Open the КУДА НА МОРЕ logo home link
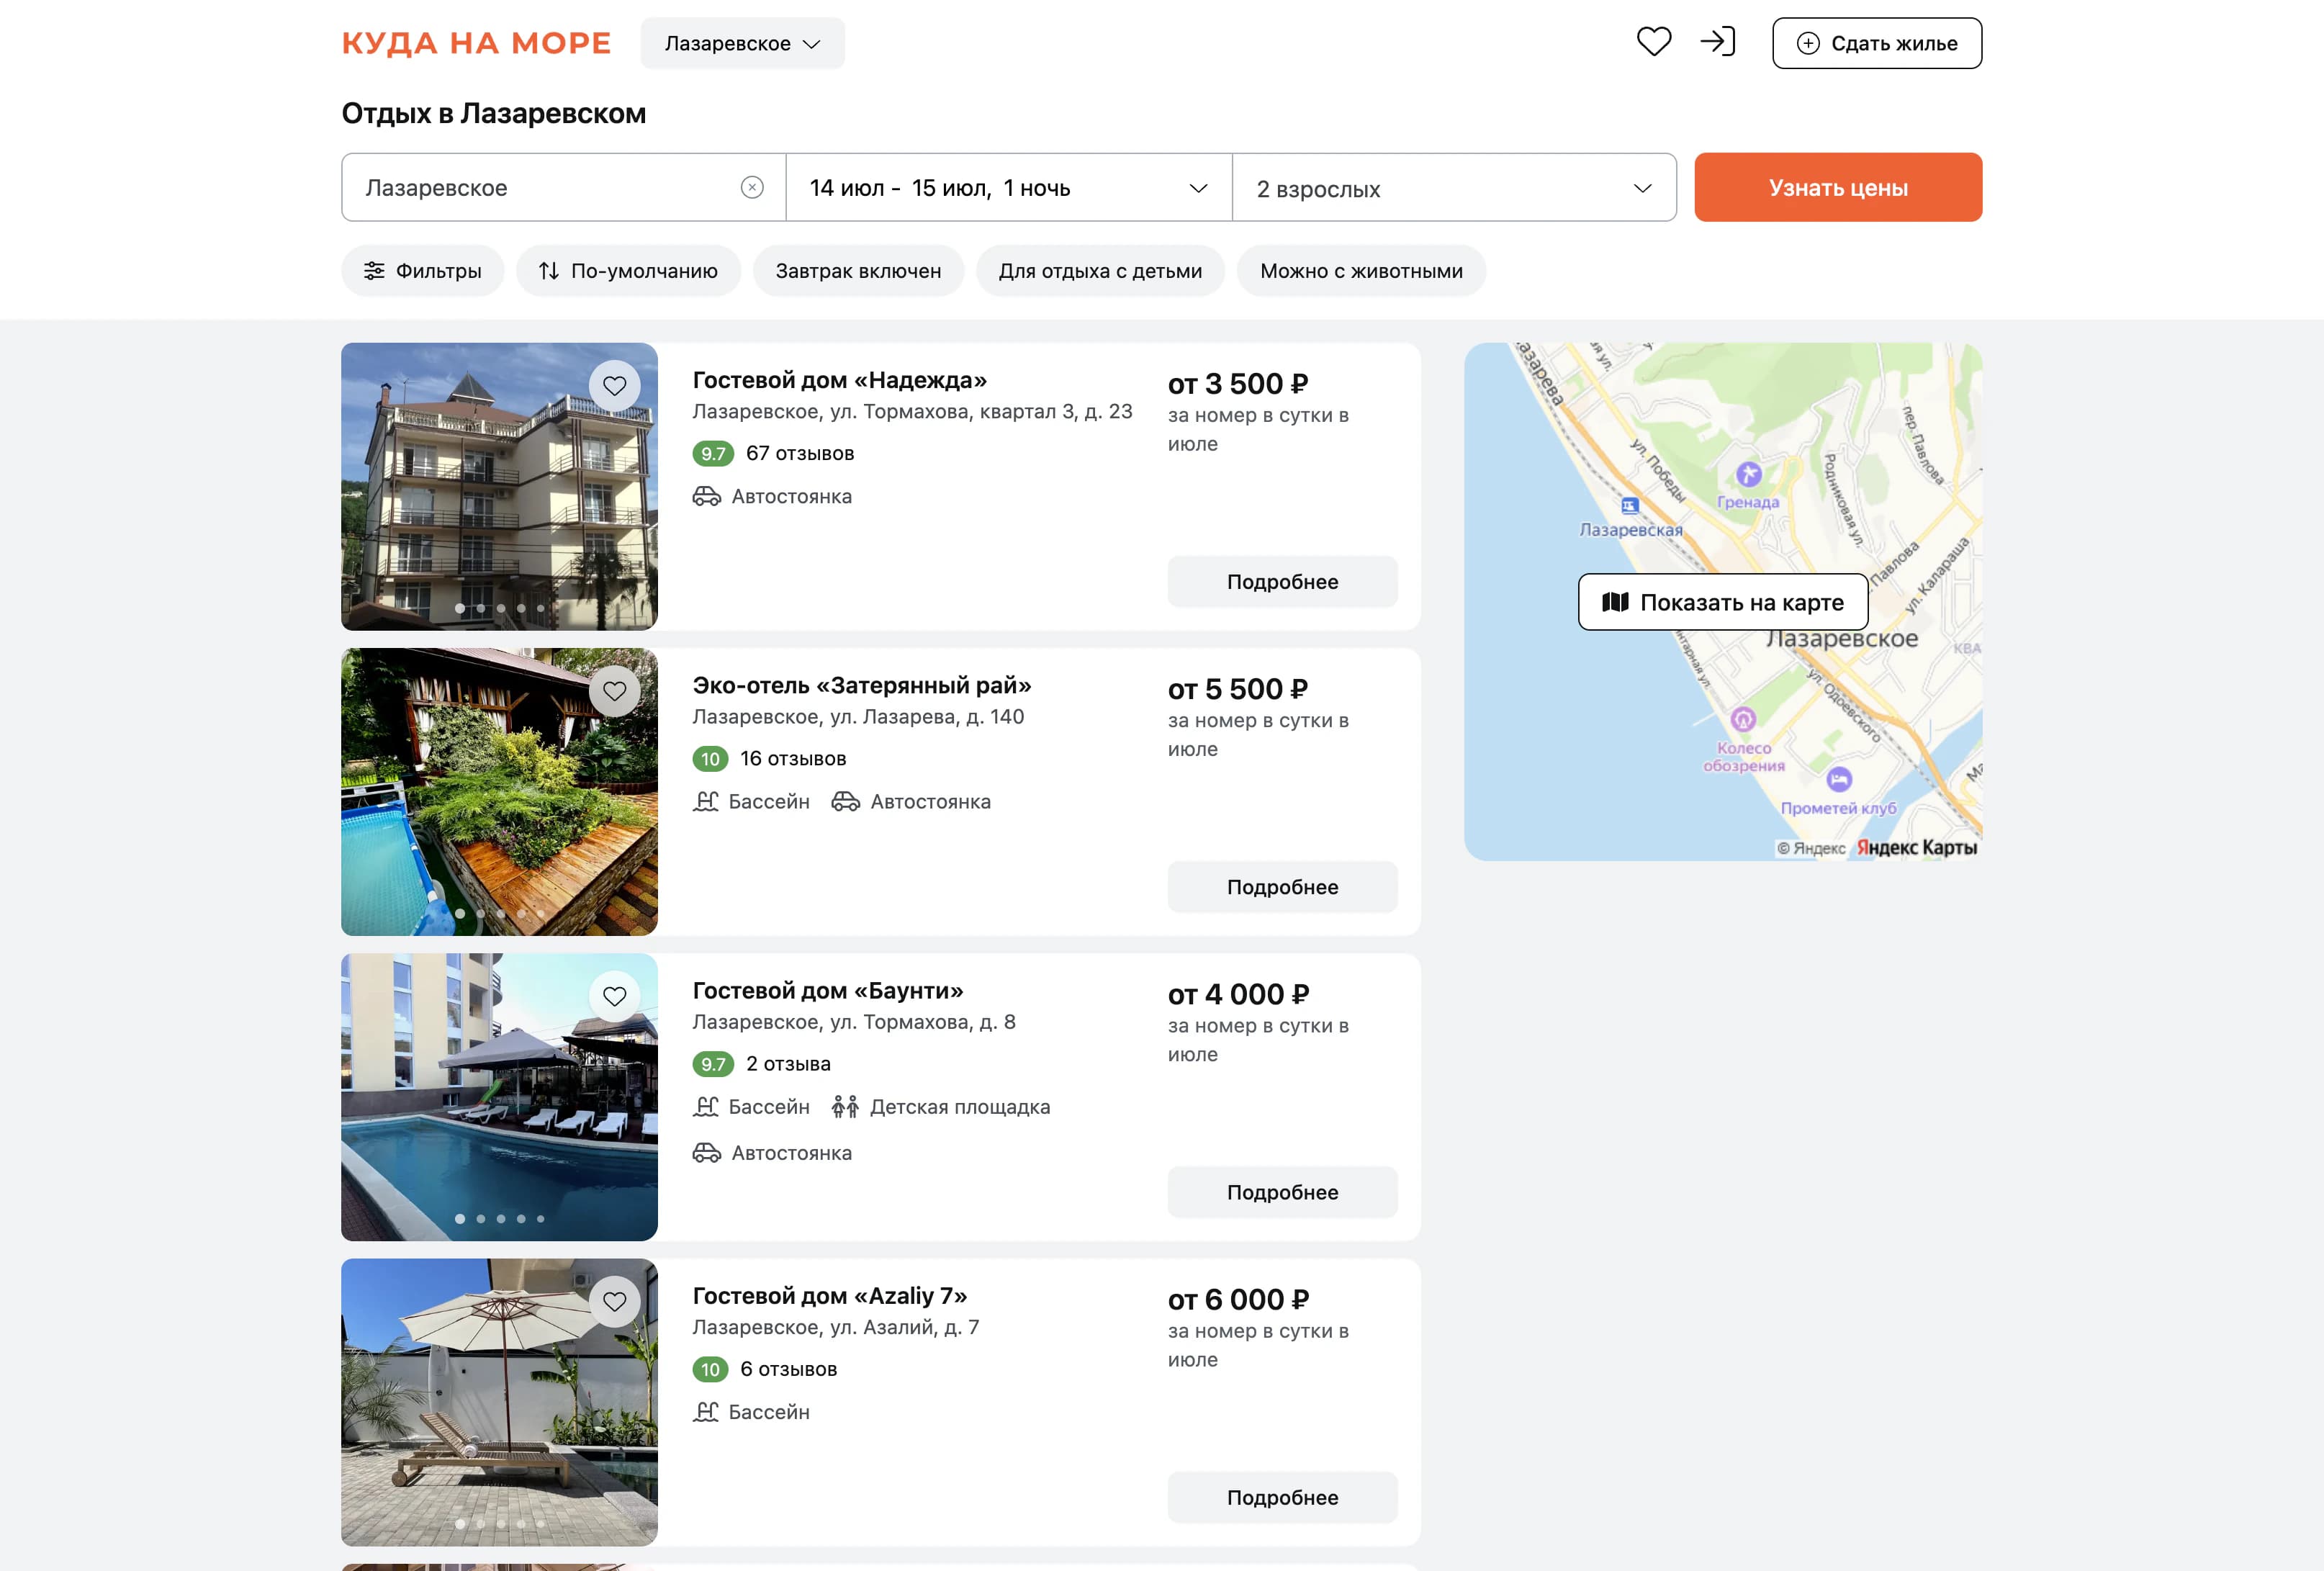 tap(476, 43)
